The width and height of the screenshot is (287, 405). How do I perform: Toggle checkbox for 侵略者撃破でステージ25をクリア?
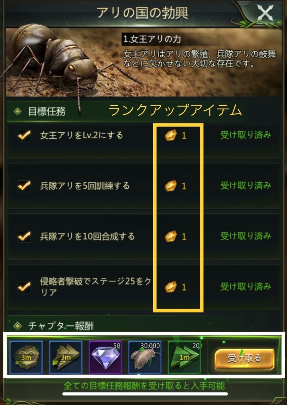(24, 287)
